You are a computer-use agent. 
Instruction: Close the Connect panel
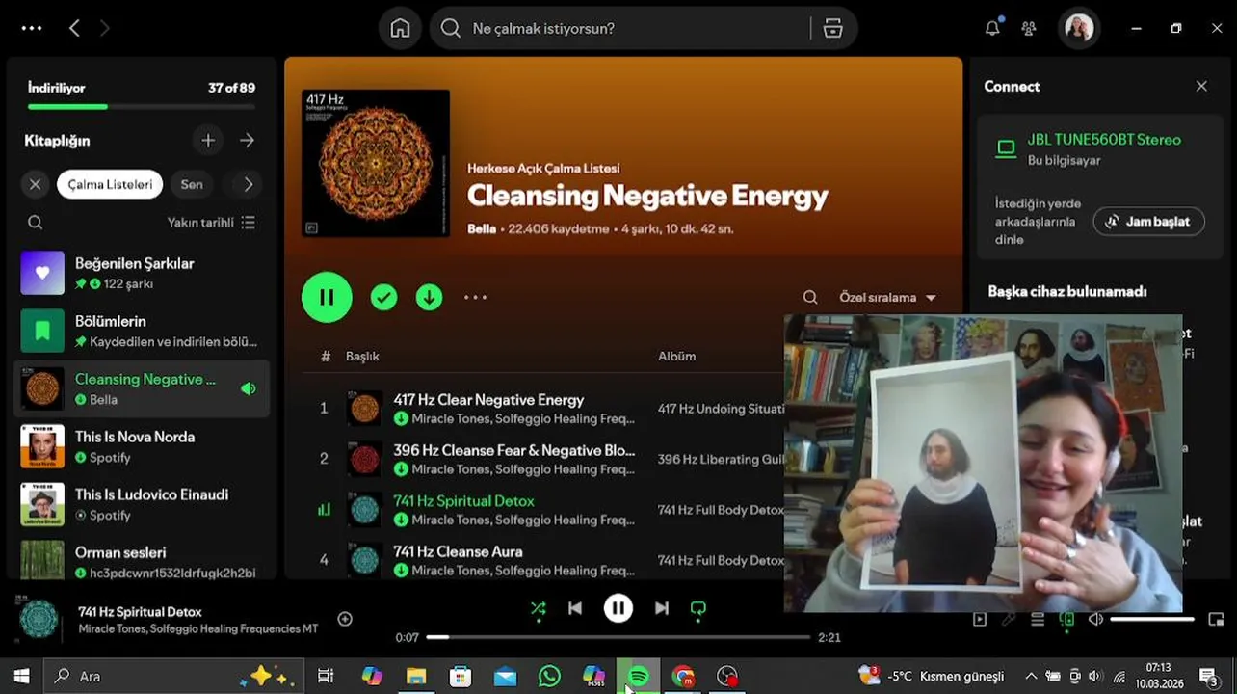pyautogui.click(x=1201, y=86)
